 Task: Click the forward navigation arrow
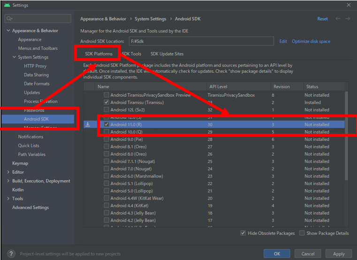348,19
